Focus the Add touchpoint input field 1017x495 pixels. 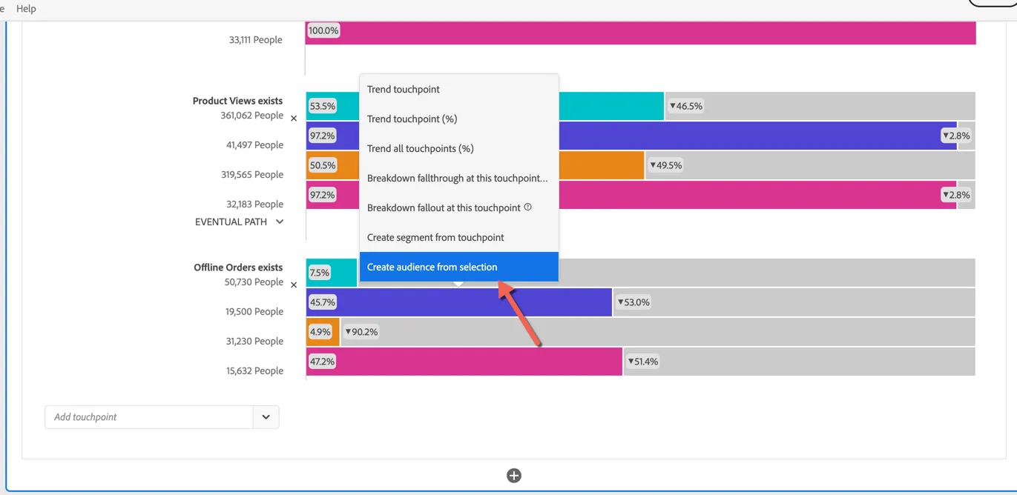coord(149,417)
